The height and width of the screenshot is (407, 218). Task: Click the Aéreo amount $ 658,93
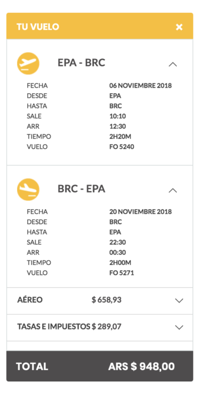tap(106, 300)
